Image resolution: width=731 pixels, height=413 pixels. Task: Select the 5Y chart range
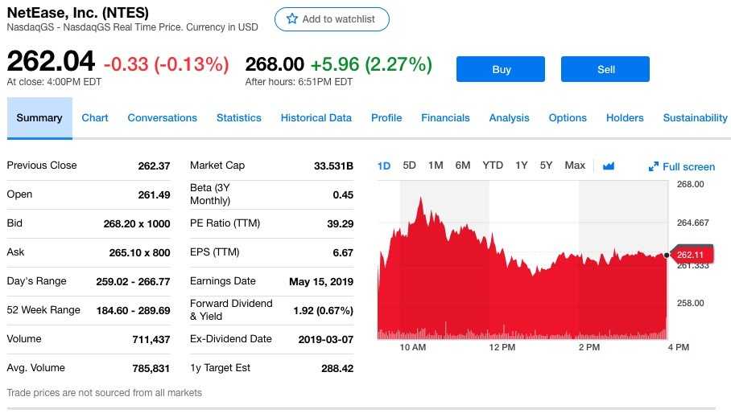(546, 166)
